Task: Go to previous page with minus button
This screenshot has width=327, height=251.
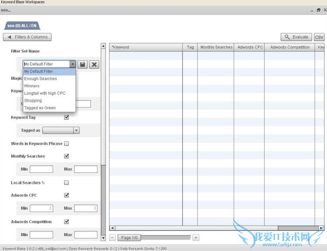Action: [x=112, y=237]
